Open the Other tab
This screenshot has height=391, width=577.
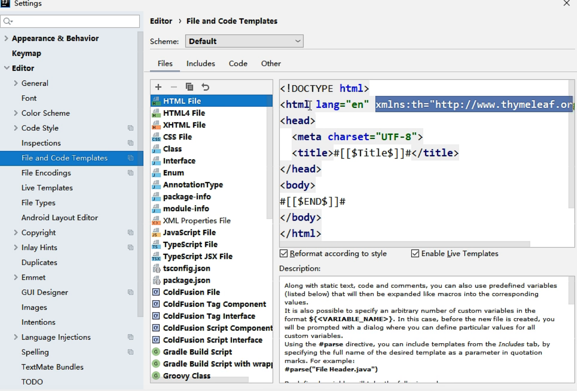[x=271, y=63]
